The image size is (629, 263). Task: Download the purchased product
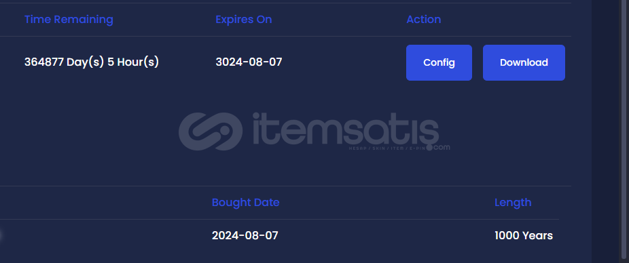click(524, 62)
